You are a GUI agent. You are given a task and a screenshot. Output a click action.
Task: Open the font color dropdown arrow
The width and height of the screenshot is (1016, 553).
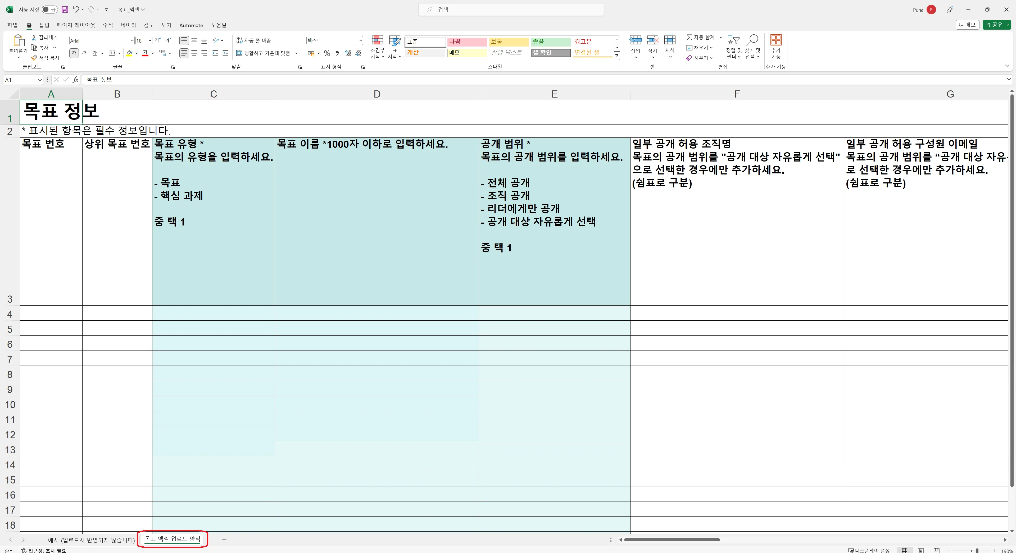point(153,53)
